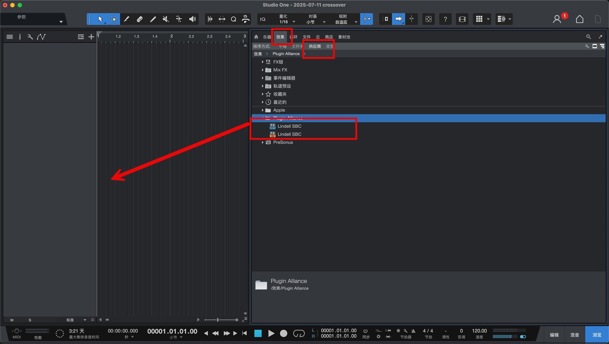Viewport: 609px width, 344px height.
Task: Go to browser home icon
Action: (256, 37)
